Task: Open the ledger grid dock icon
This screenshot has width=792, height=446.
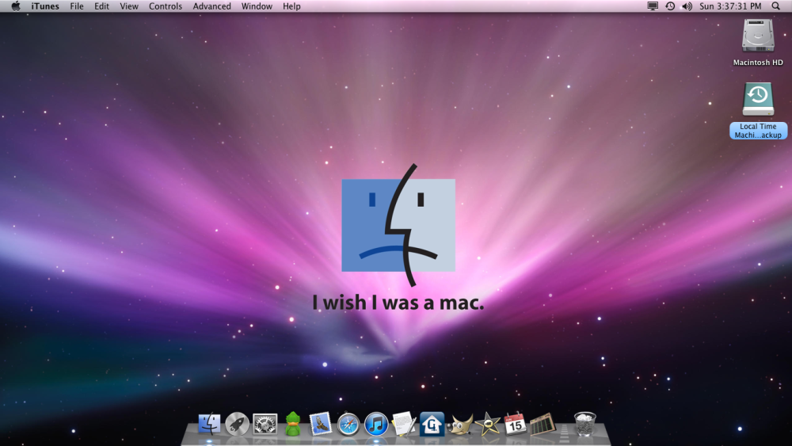Action: point(543,425)
